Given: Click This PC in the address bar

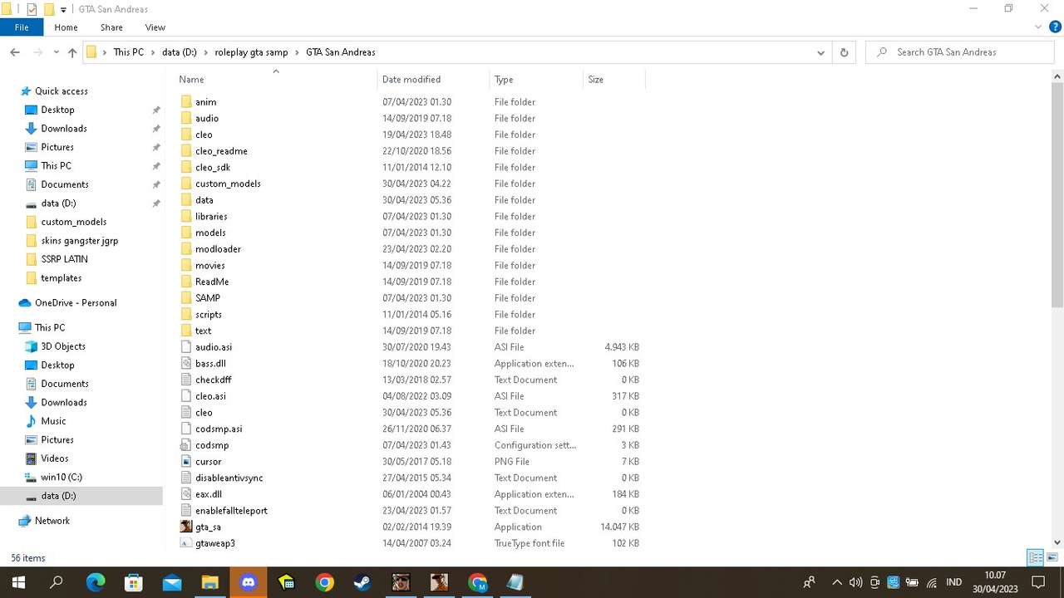Looking at the screenshot, I should tap(129, 52).
